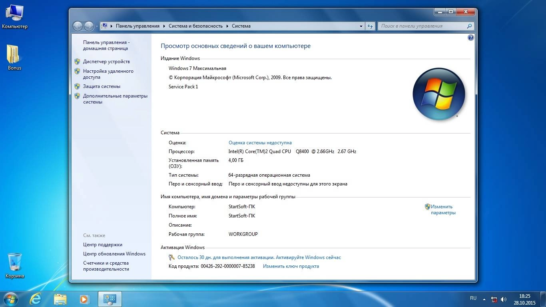Image resolution: width=546 pixels, height=307 pixels.
Task: Open Device Manager link (Диспетчер устройств)
Action: (106, 62)
